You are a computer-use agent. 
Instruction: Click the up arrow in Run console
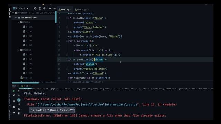19,91
